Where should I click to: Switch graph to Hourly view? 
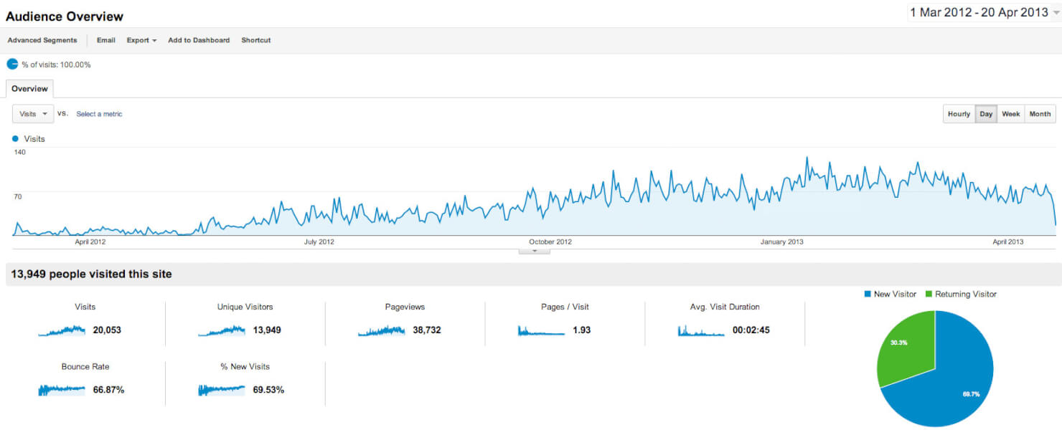click(959, 114)
